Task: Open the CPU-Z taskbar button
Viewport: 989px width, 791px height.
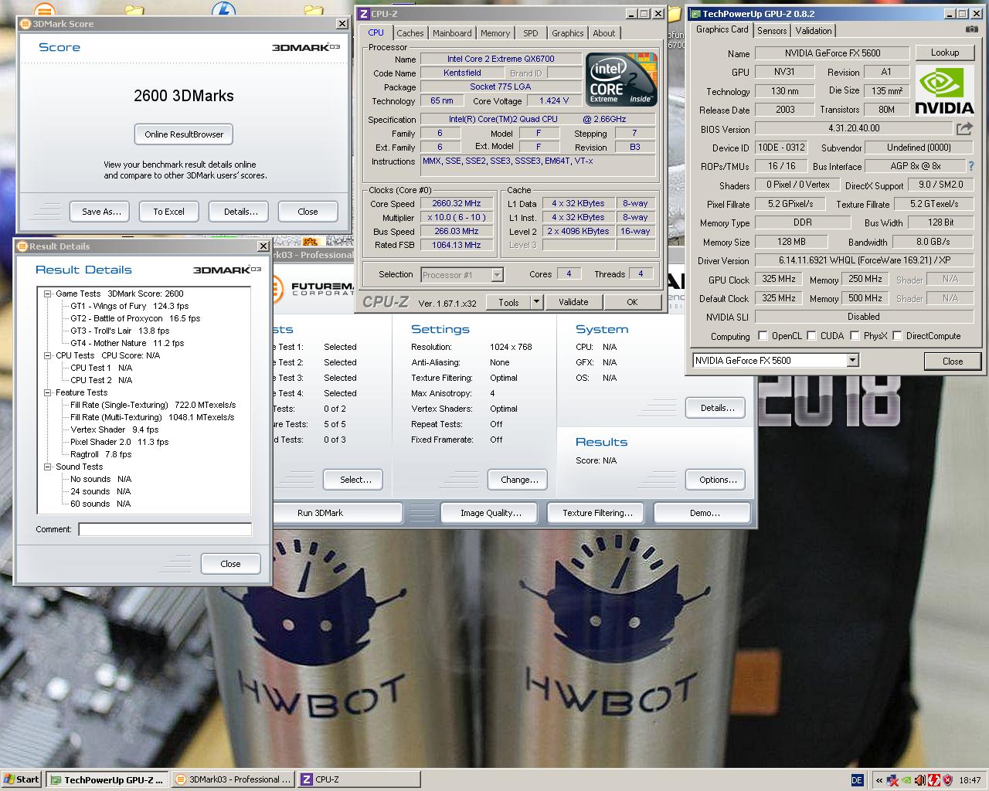Action: [359, 779]
